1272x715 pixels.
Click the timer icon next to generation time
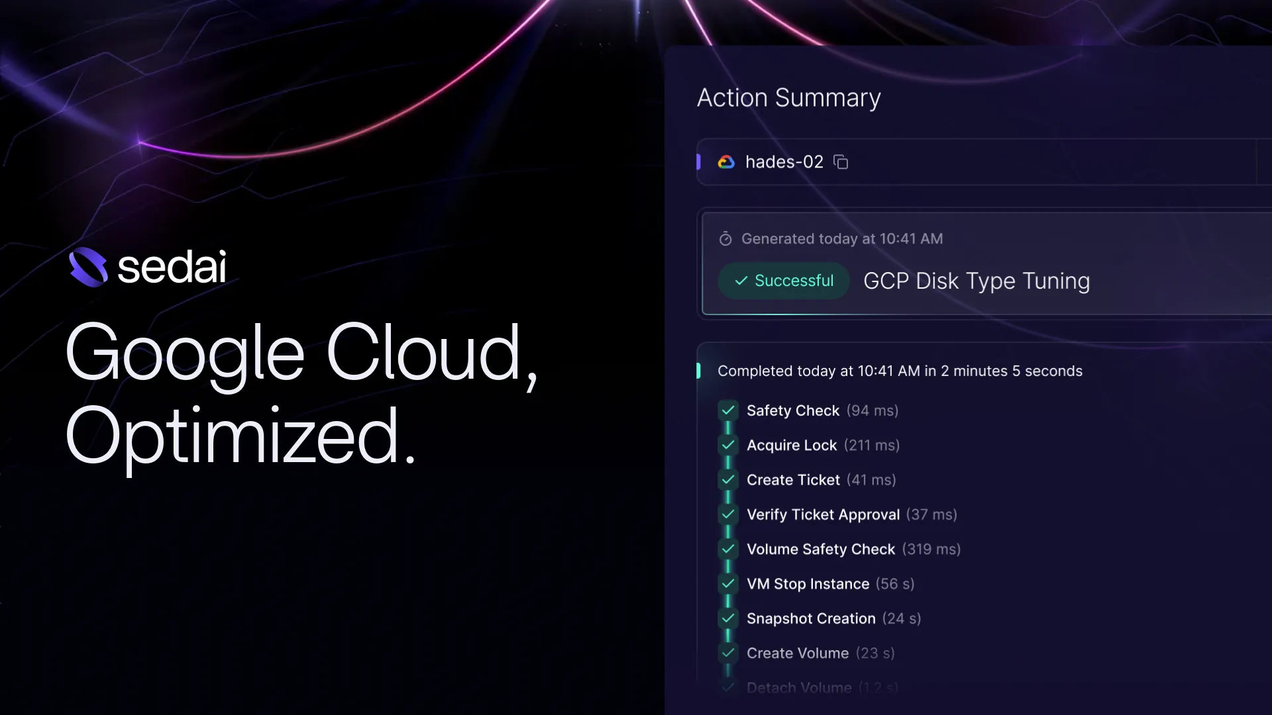tap(725, 239)
